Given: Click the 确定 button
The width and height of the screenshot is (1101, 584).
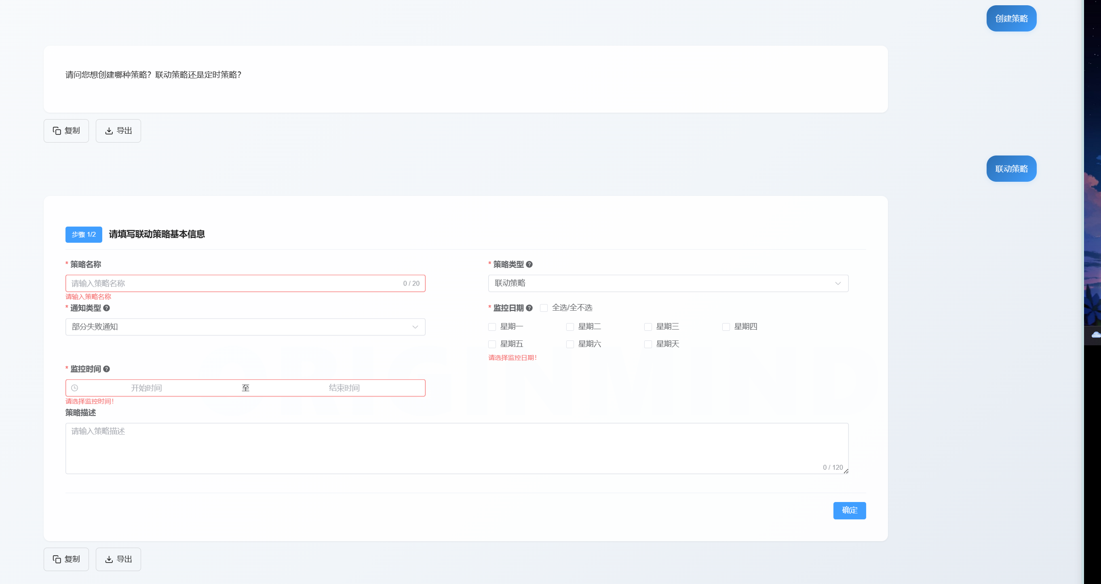Looking at the screenshot, I should click(x=849, y=510).
